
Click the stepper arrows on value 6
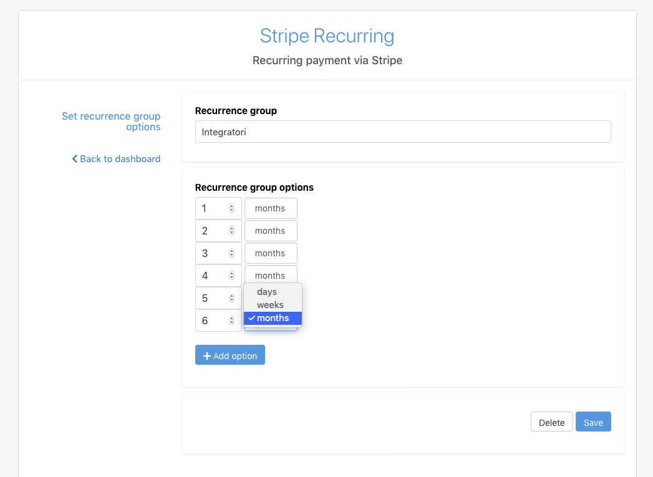point(231,320)
